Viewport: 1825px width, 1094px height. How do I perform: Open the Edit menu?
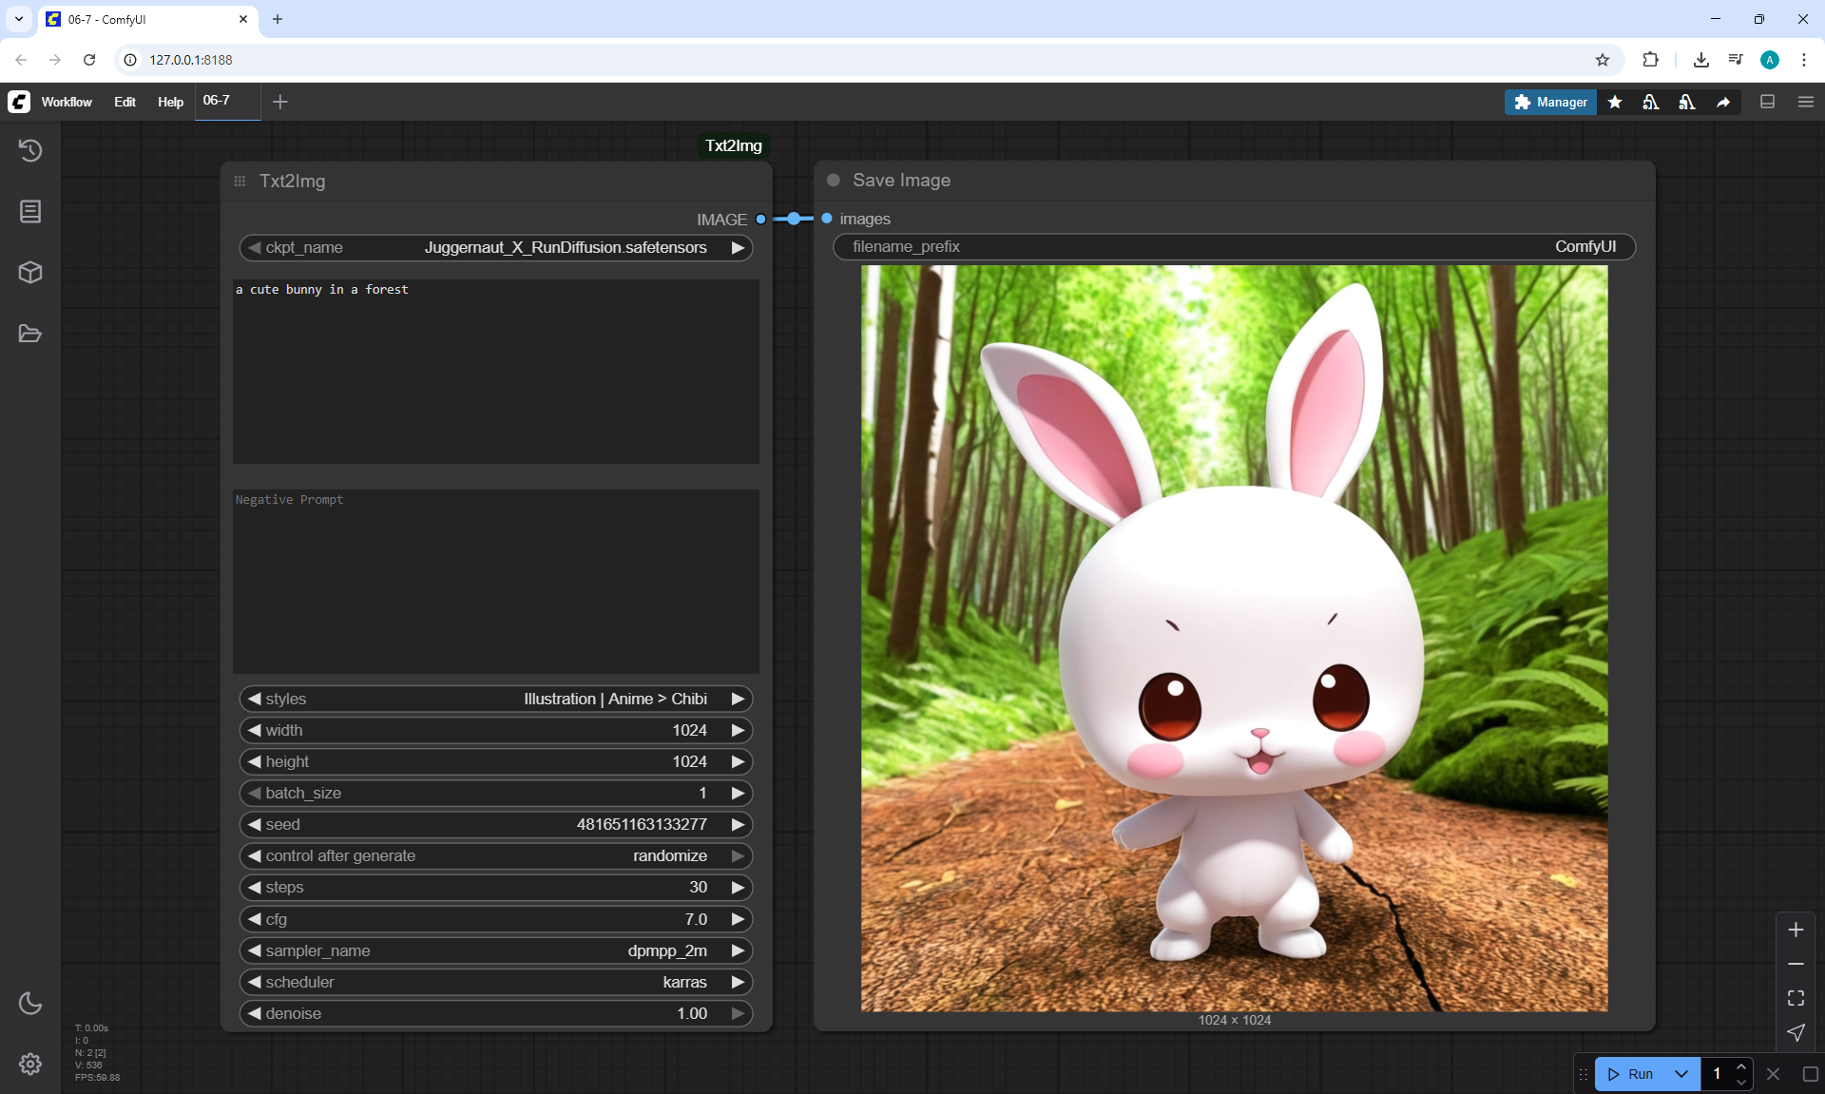coord(125,102)
